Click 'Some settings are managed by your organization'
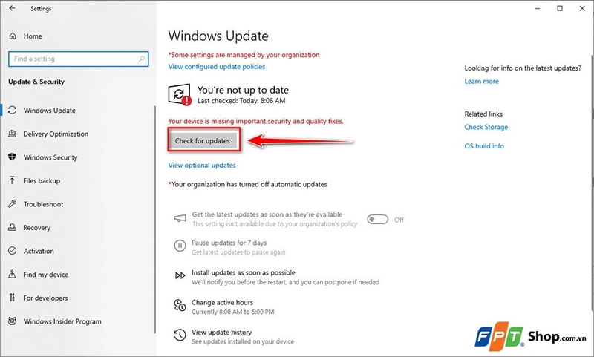This screenshot has width=594, height=357. [x=244, y=55]
